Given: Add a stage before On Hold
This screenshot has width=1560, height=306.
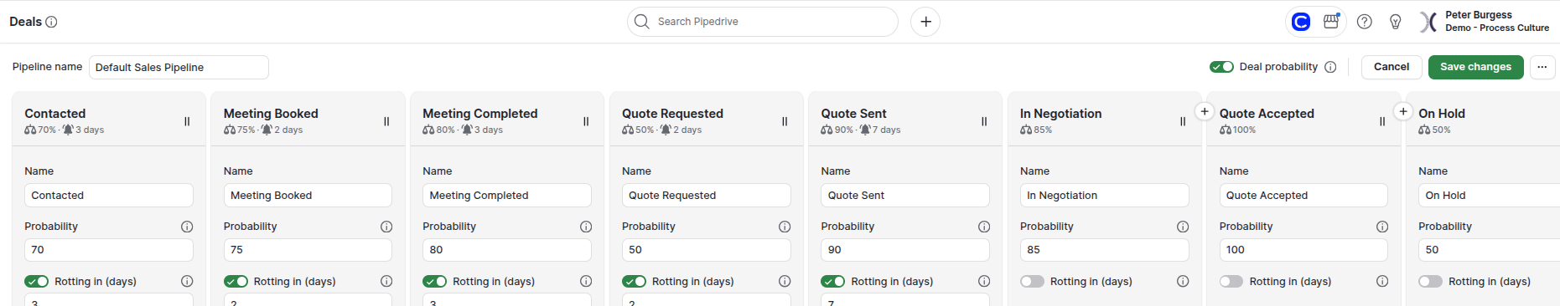Looking at the screenshot, I should (1403, 111).
